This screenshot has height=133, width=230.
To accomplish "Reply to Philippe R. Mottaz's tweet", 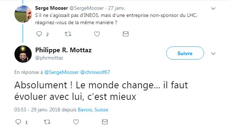I will coord(18,122).
